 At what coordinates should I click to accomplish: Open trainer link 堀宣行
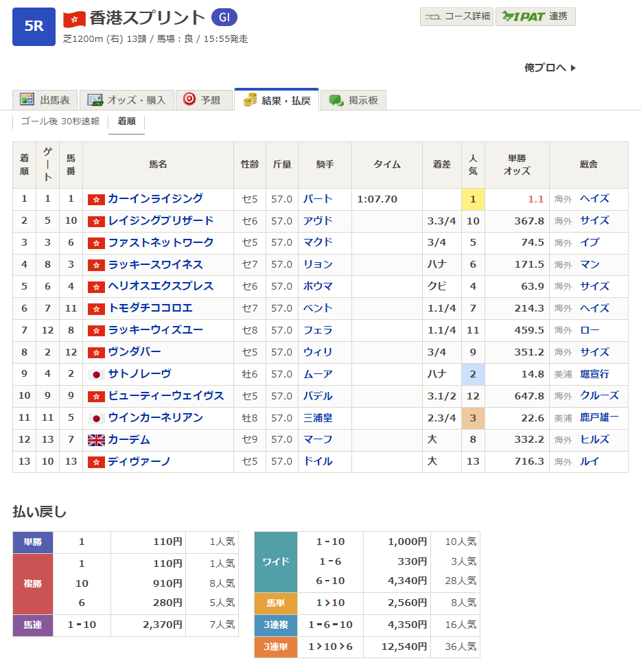click(594, 374)
